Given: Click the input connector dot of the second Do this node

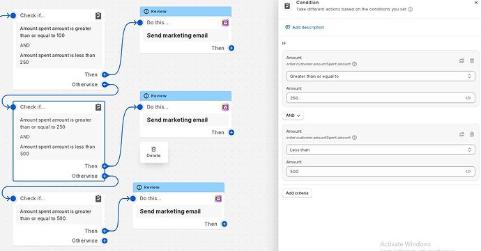Looking at the screenshot, I should coord(140,107).
